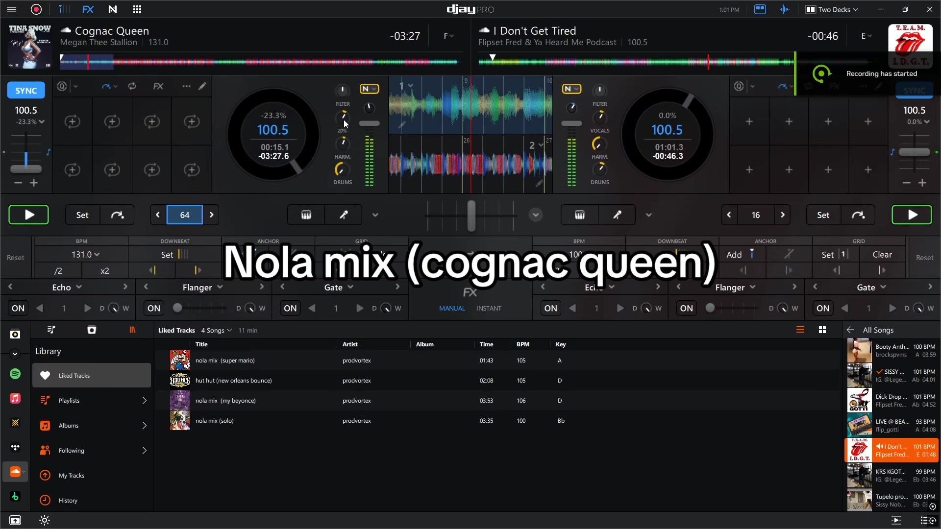
Task: Open Following in library sidebar
Action: (92, 450)
